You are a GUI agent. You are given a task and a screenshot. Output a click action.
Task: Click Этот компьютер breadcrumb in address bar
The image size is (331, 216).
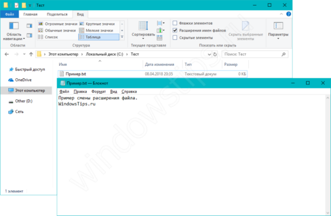pos(63,54)
